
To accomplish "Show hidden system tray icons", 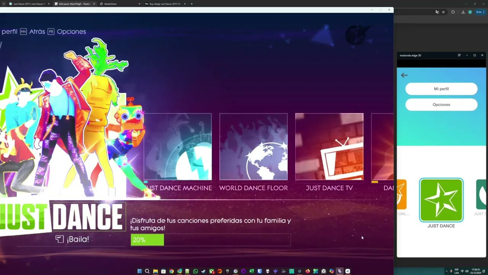I will (446, 271).
